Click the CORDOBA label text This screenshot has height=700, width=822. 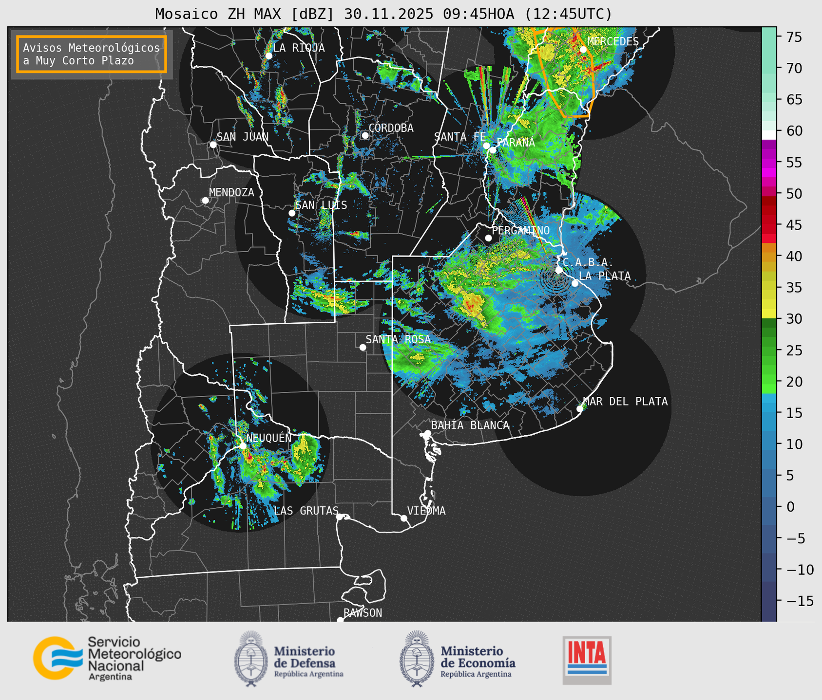click(391, 128)
